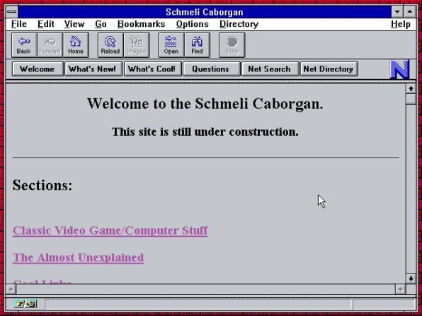This screenshot has width=422, height=316.
Task: Click the Net Search button
Action: tap(270, 69)
